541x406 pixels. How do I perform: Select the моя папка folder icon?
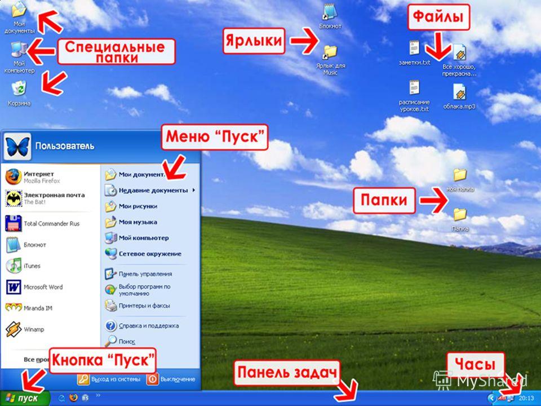pos(460,180)
